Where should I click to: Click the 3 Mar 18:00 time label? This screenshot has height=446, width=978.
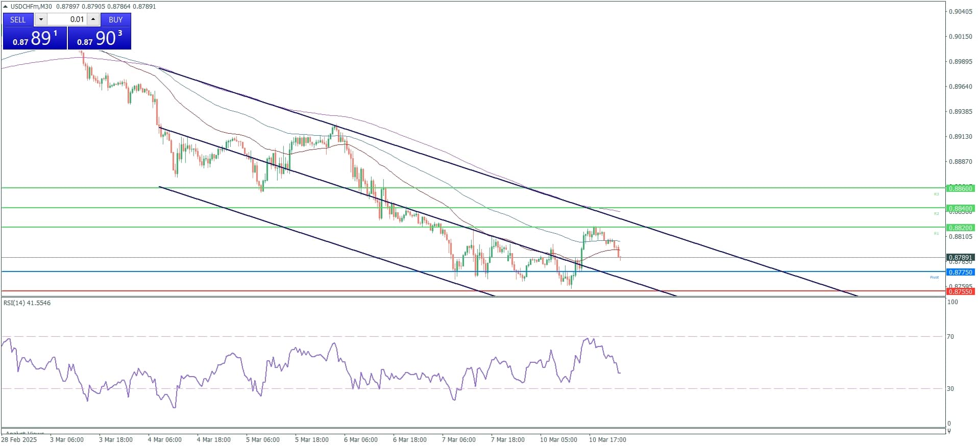(x=116, y=439)
